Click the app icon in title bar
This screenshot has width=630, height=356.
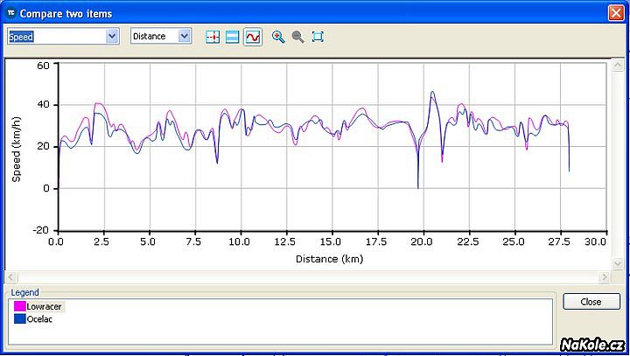11,13
